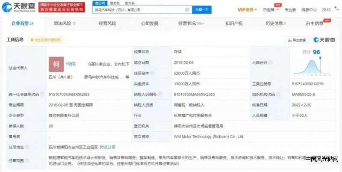Click the 企业类型 value 其他有限责任公司
Viewport: 342px width, 172px height.
64,115
